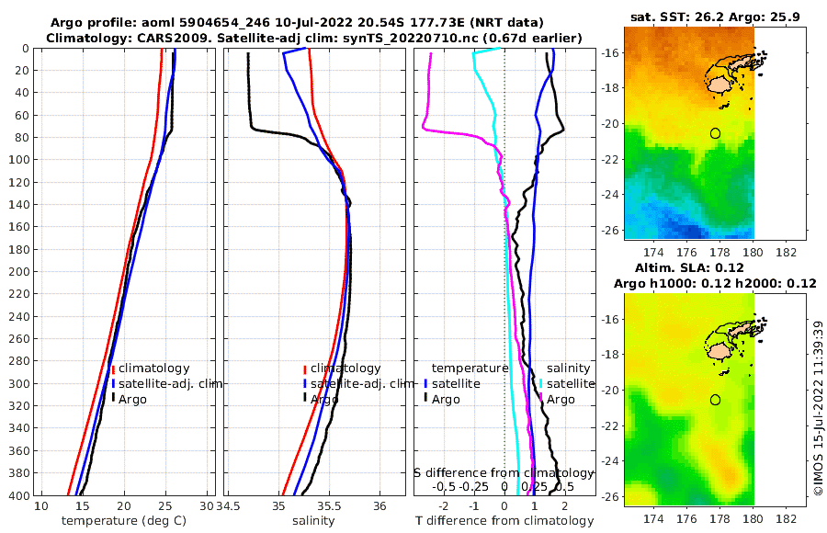
Task: Click the Argo profile title text
Action: click(x=297, y=23)
